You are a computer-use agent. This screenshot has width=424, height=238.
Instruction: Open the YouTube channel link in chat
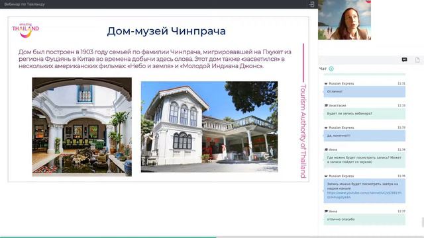coord(364,195)
